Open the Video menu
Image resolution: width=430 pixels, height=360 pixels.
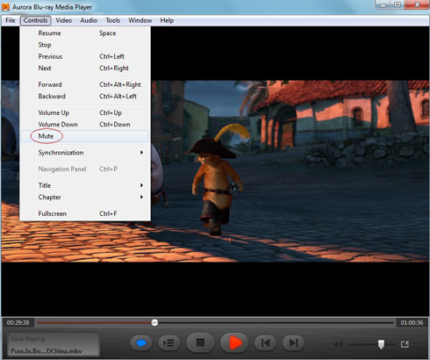63,20
